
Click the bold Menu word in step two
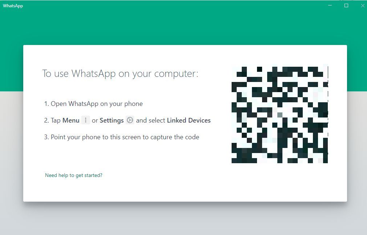71,120
